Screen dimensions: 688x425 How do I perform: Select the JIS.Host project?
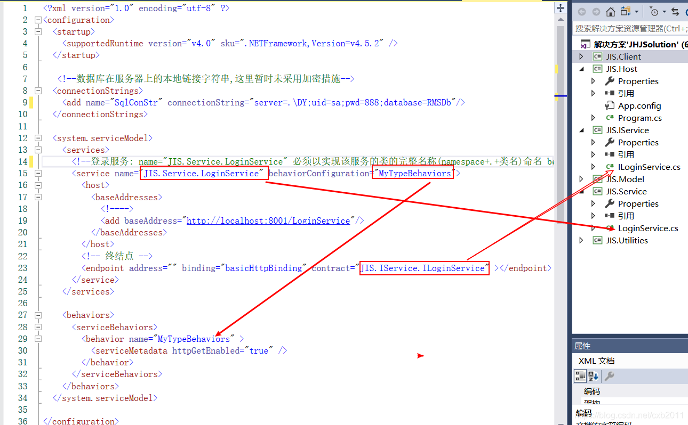[621, 69]
